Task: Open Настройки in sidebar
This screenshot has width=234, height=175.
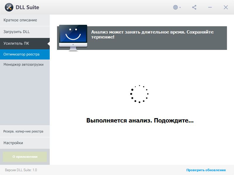Action: click(x=25, y=143)
